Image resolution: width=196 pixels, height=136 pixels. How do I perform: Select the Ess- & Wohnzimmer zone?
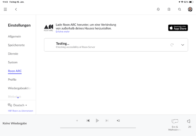coord(175,124)
